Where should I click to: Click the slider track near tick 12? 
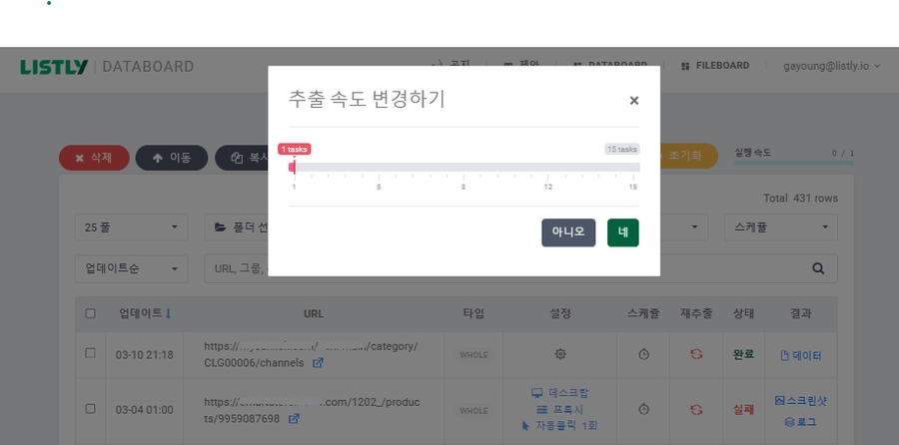pos(548,168)
